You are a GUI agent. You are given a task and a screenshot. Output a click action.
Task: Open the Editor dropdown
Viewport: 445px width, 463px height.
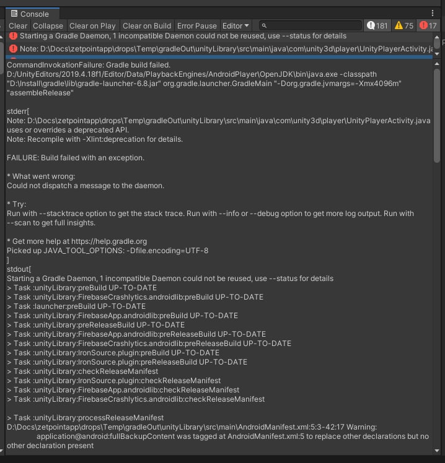point(236,26)
